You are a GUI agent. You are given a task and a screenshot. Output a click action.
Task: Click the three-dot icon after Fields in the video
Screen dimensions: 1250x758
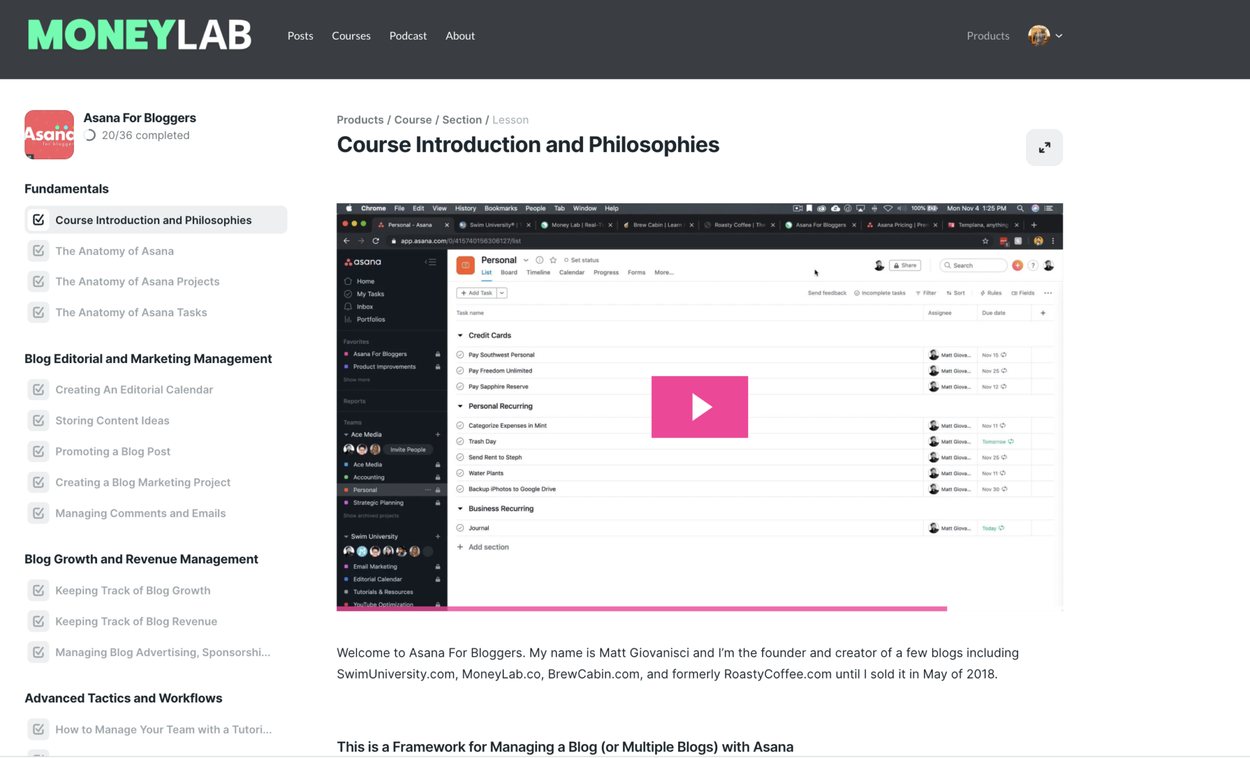(x=1048, y=293)
